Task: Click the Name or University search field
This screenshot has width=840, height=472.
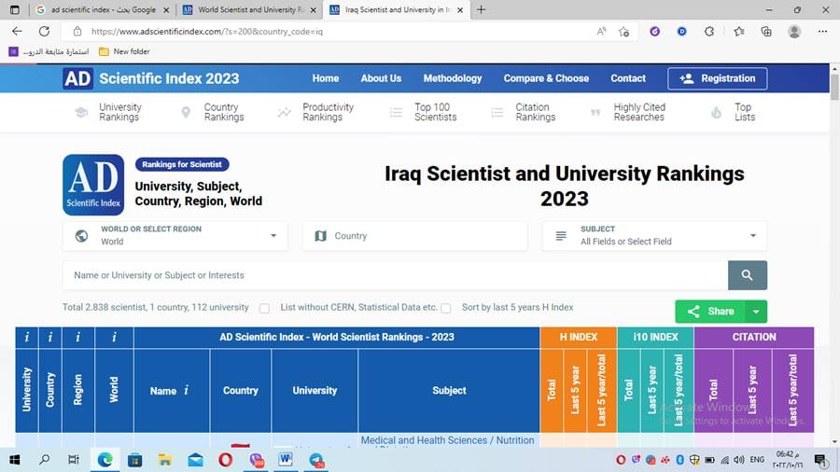Action: click(394, 275)
